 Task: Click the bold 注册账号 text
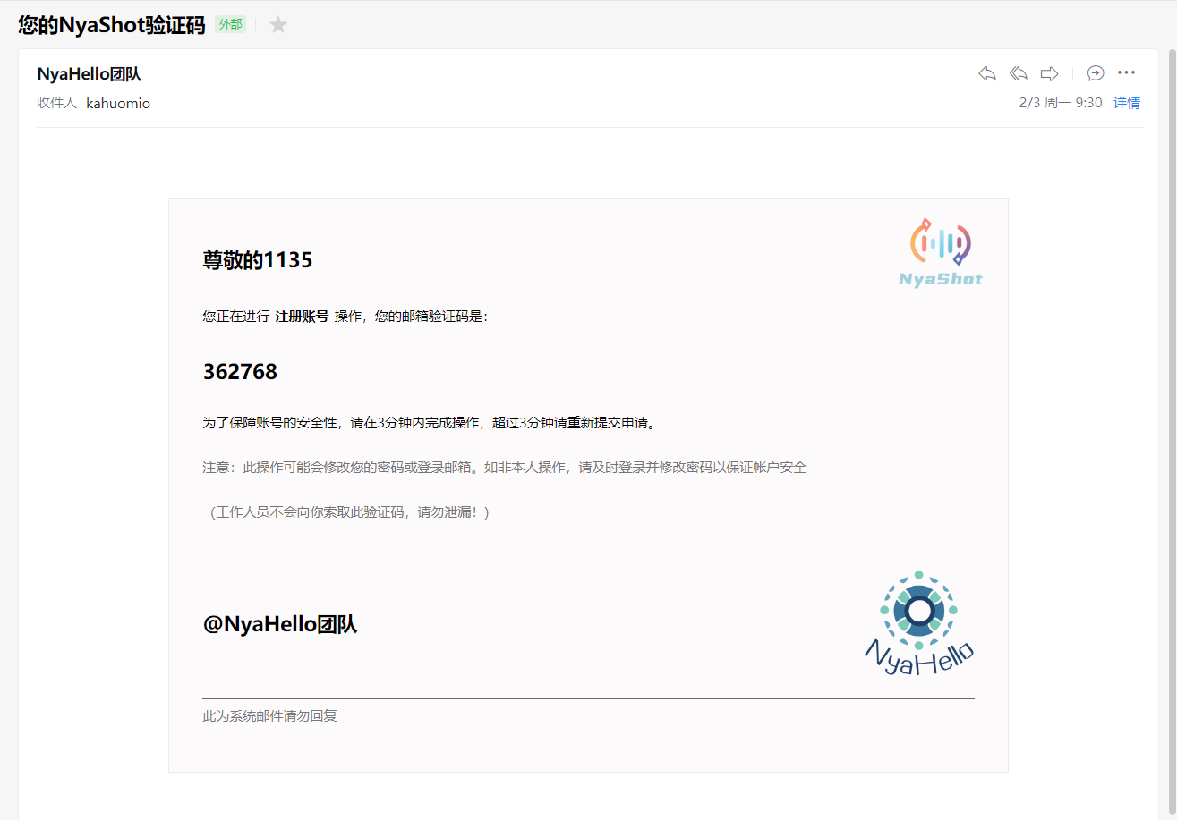pyautogui.click(x=302, y=317)
